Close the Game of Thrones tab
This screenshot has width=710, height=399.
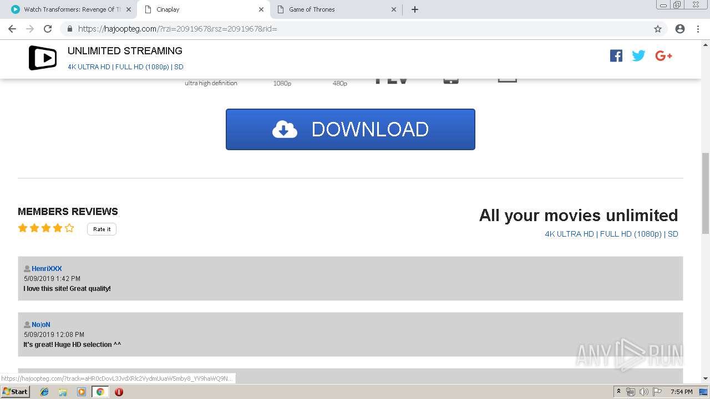394,9
